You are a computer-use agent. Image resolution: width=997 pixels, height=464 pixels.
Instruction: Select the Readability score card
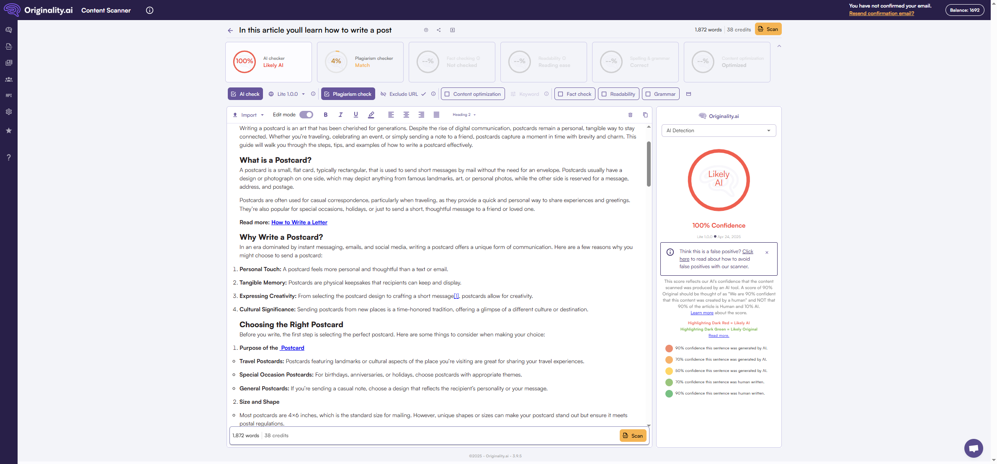pos(544,62)
